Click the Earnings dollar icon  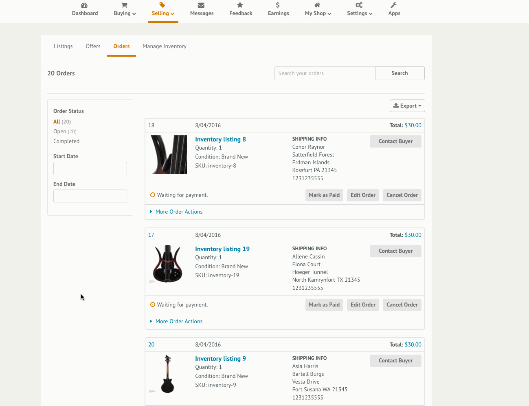tap(278, 5)
